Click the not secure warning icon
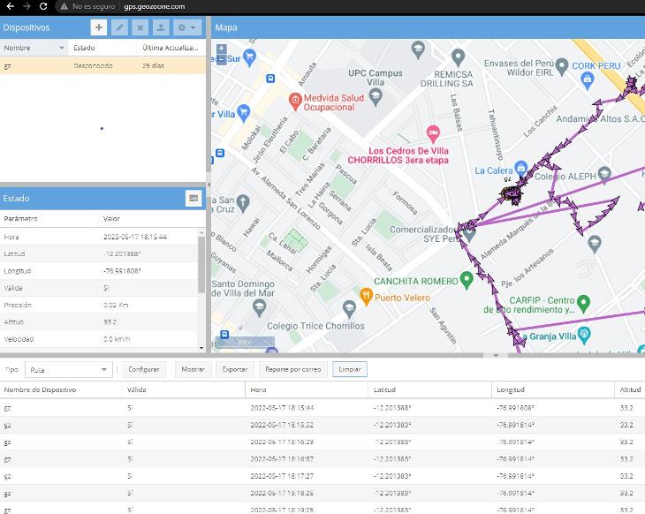Image resolution: width=645 pixels, height=514 pixels. click(64, 6)
